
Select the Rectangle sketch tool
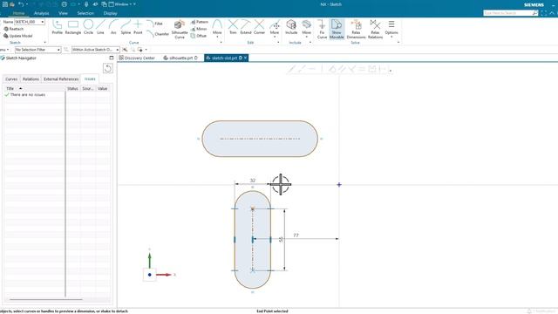[x=73, y=27]
